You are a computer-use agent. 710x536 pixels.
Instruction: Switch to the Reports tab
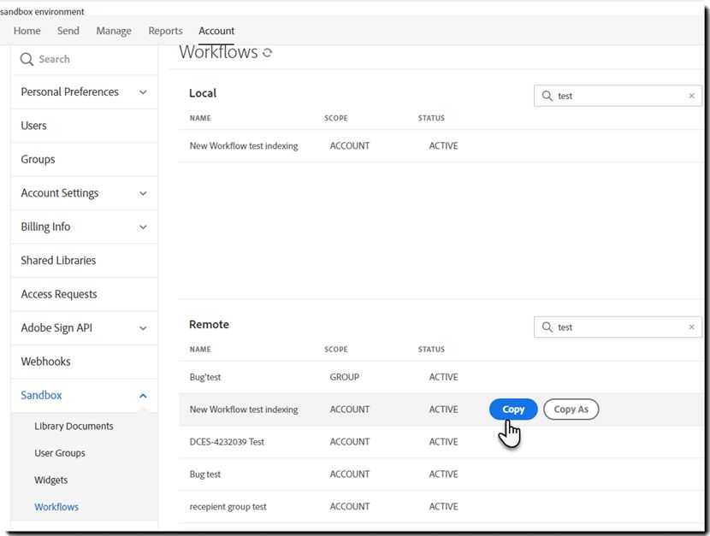pos(165,31)
